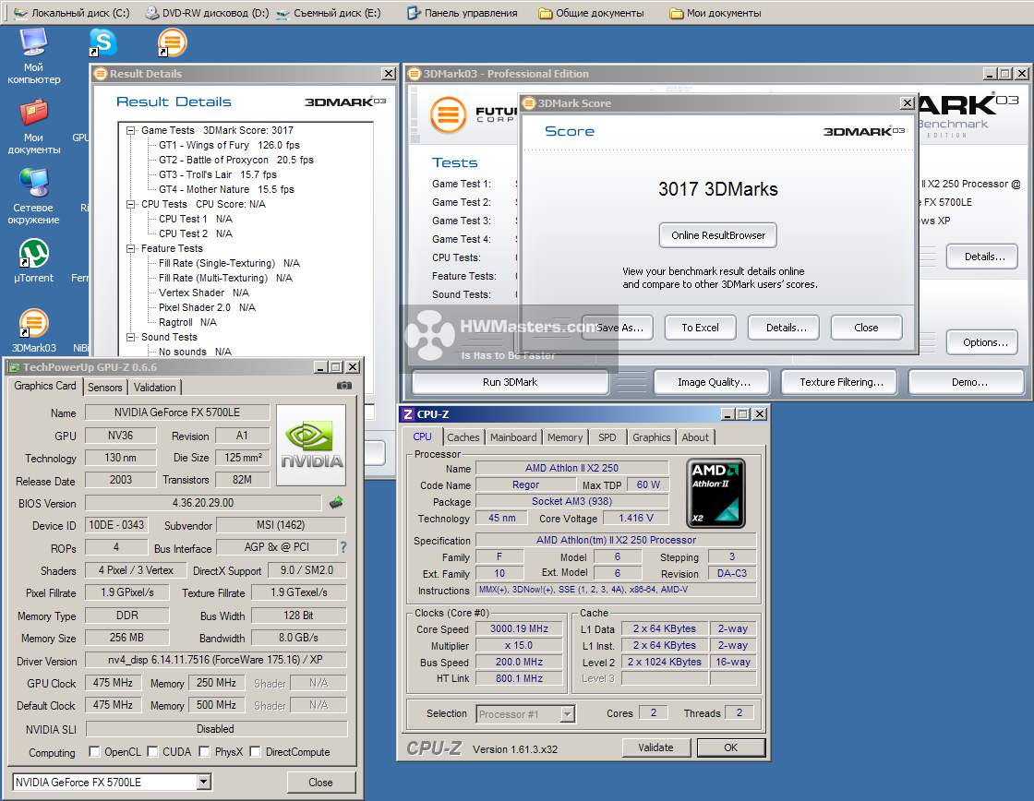The width and height of the screenshot is (1034, 801).
Task: Open Removable Disk (E:) from the top toolbar
Action: 329,13
